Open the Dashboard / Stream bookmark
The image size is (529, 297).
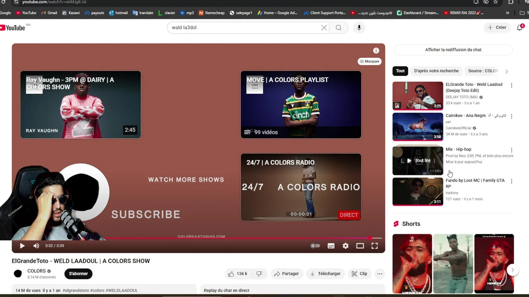coord(417,13)
